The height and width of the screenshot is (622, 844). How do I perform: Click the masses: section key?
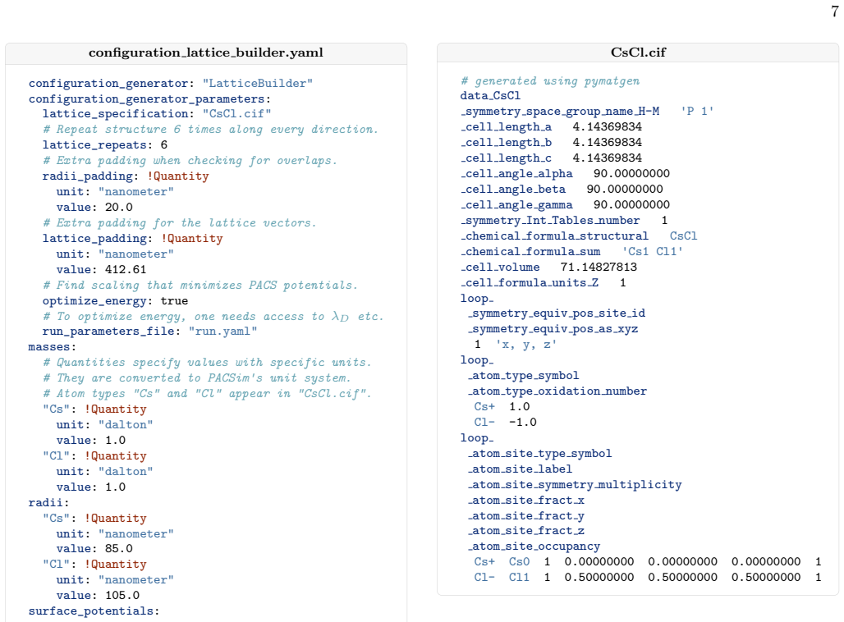coord(53,347)
